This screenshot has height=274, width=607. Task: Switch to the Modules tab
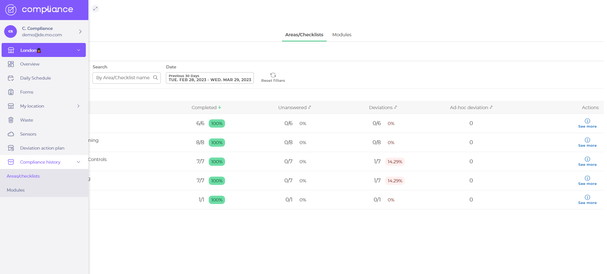point(342,35)
